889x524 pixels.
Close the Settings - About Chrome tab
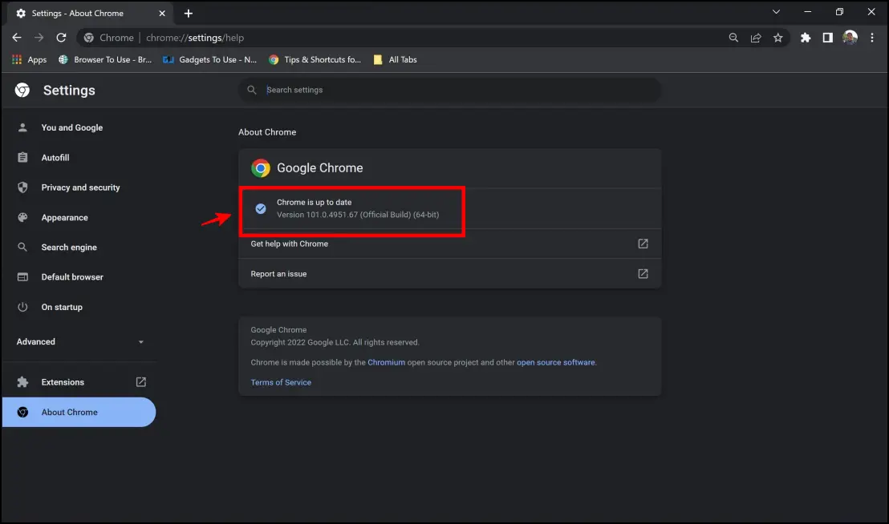point(161,13)
